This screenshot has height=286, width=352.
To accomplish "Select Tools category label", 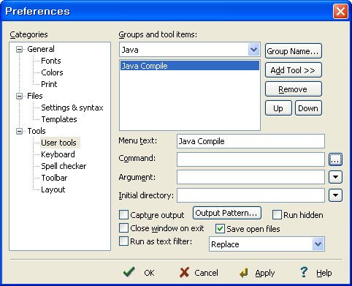I will coord(37,131).
